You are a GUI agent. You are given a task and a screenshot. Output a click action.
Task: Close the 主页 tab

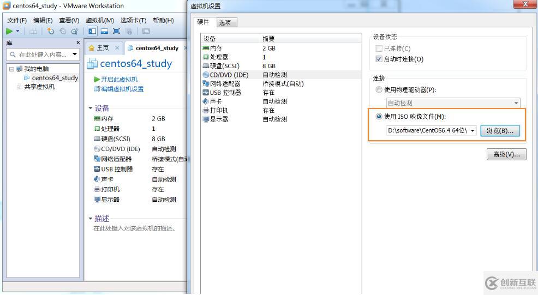pyautogui.click(x=117, y=47)
